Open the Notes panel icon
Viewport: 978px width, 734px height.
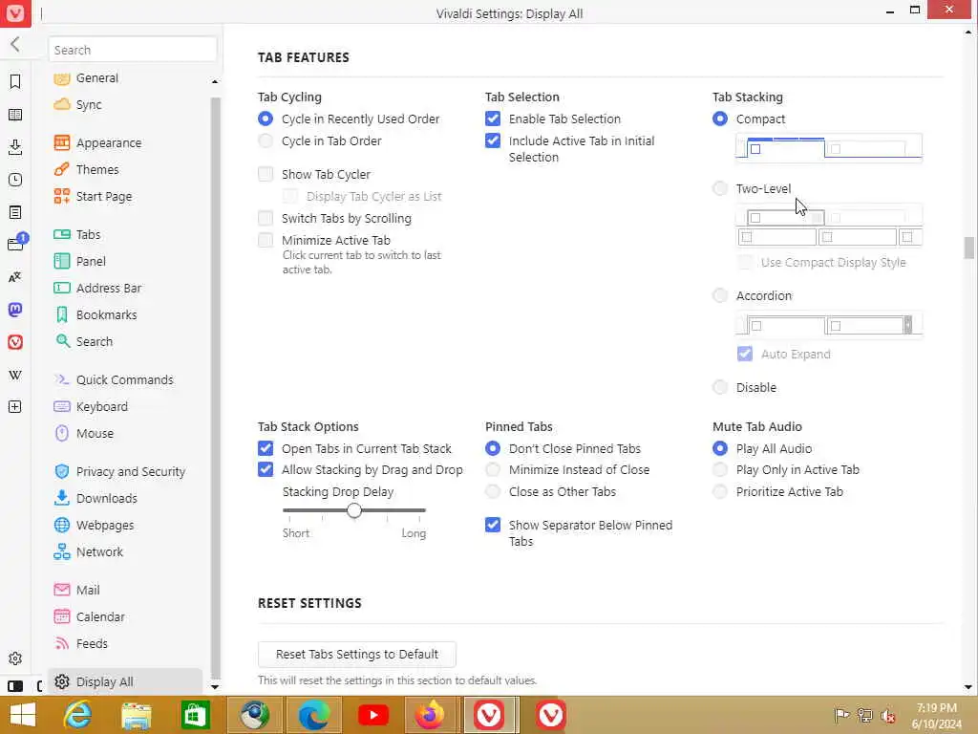click(15, 212)
